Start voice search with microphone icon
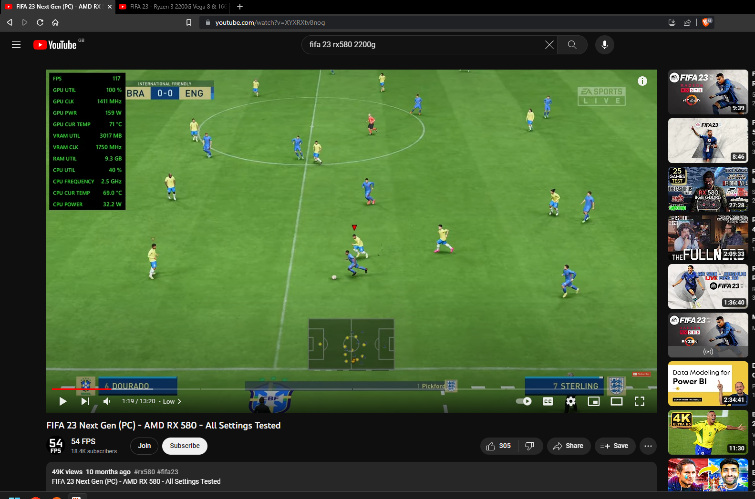755x499 pixels. (605, 44)
